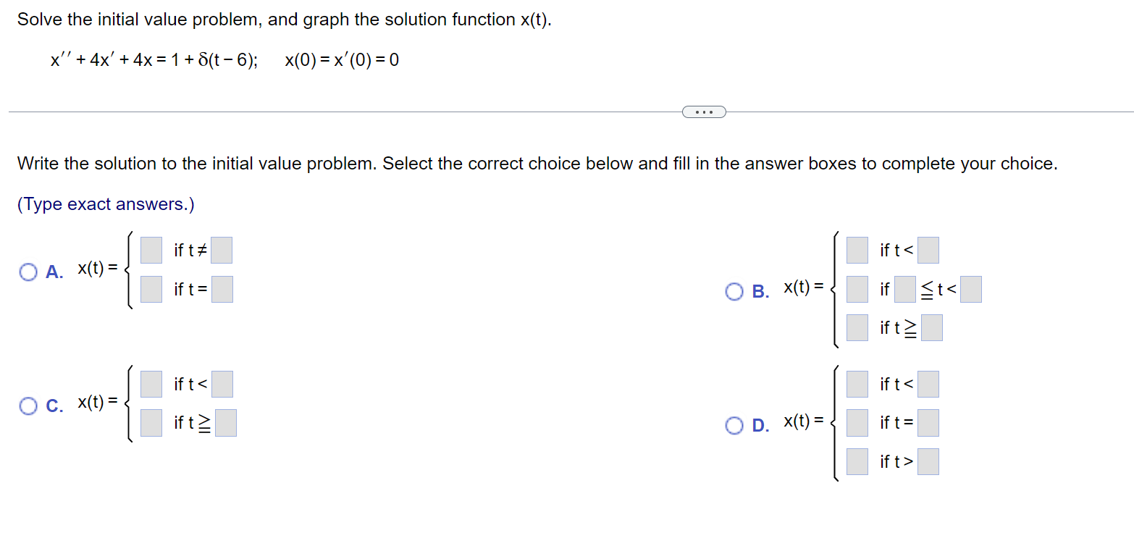The height and width of the screenshot is (533, 1134).
Task: Click choice A's function box for t = case
Action: point(150,289)
